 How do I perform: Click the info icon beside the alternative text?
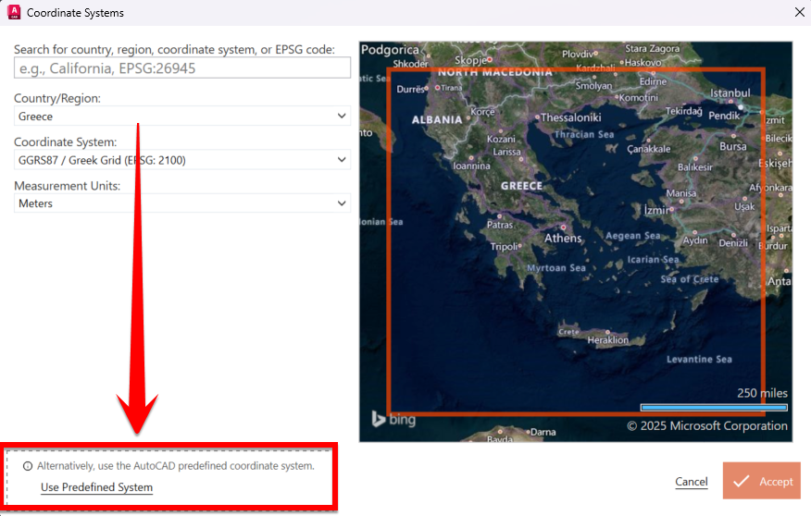[x=28, y=466]
